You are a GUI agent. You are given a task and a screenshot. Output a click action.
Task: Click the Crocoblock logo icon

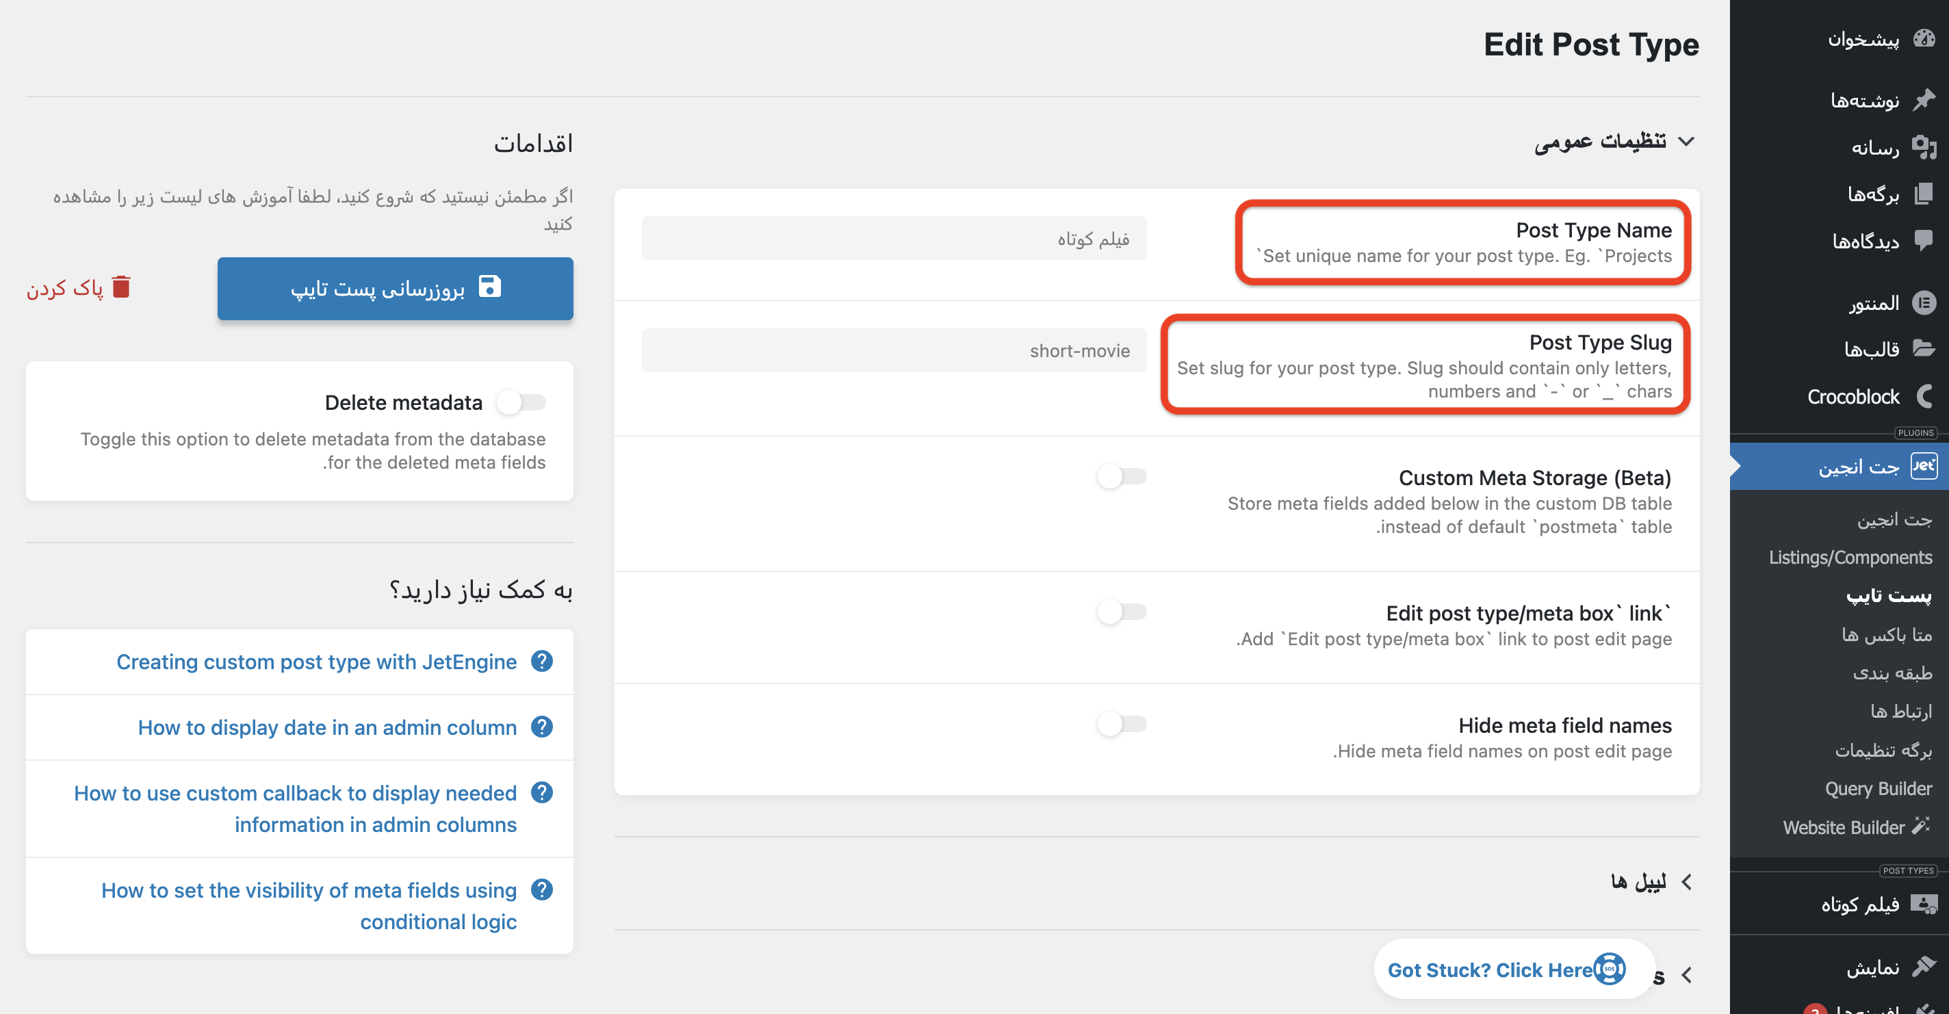[1923, 397]
